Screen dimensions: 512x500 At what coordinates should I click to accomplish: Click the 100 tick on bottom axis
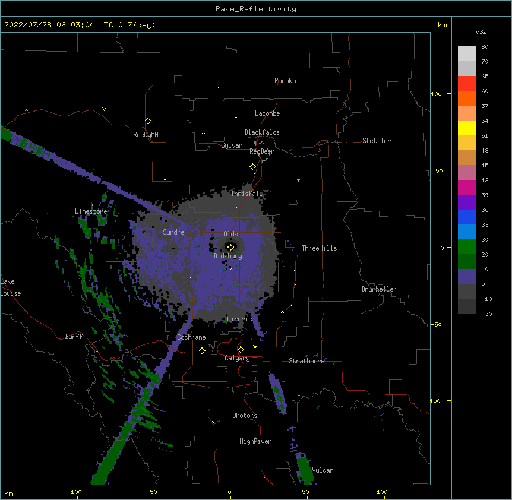[x=382, y=492]
